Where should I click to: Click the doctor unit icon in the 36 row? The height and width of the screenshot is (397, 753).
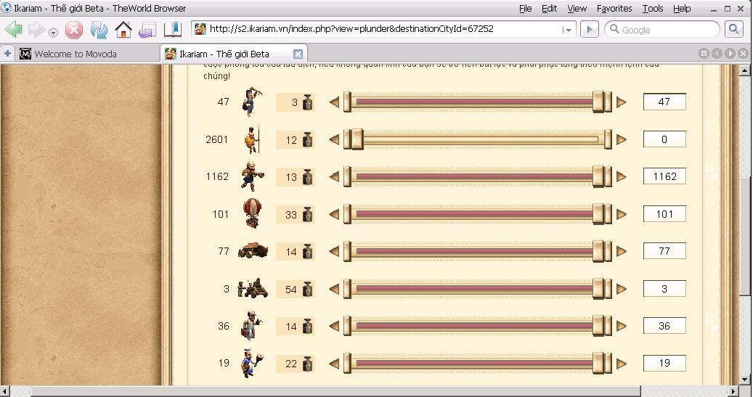252,325
